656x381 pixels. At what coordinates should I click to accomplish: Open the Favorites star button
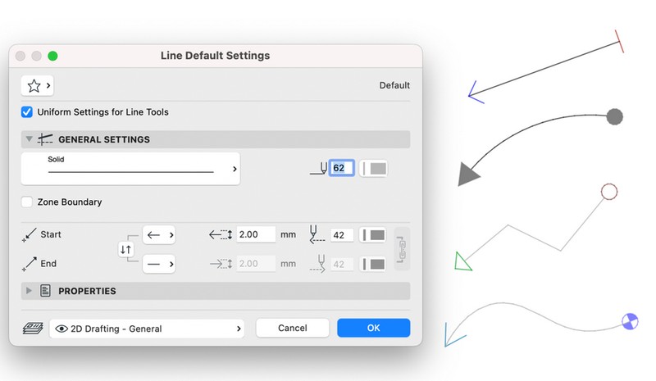[38, 85]
